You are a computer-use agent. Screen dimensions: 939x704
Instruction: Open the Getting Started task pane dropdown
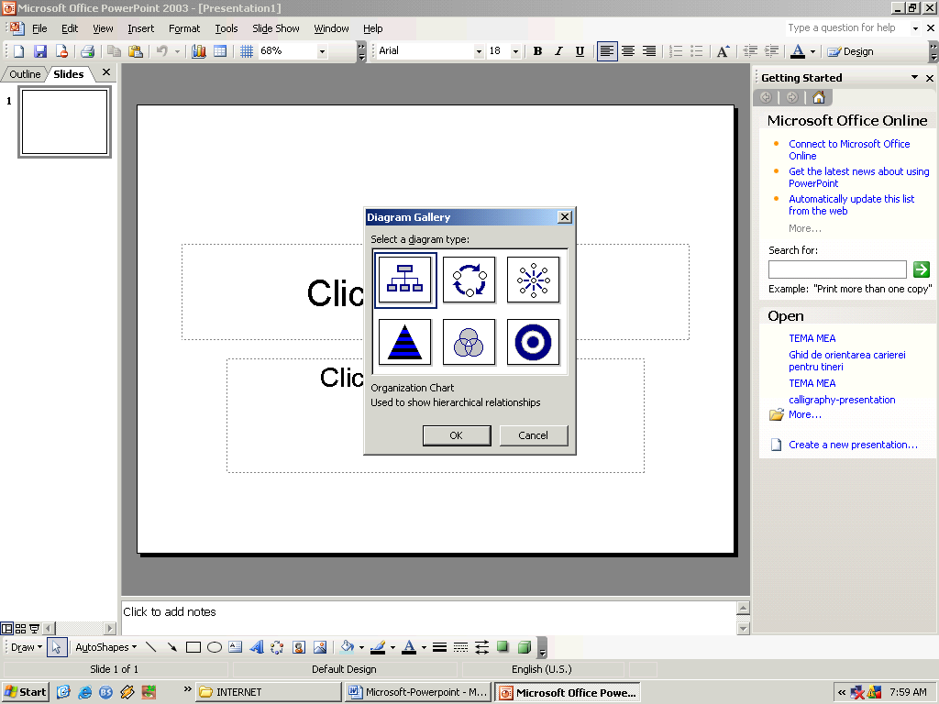point(914,77)
